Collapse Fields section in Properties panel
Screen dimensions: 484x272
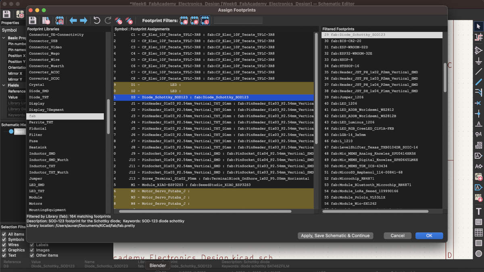[4, 85]
